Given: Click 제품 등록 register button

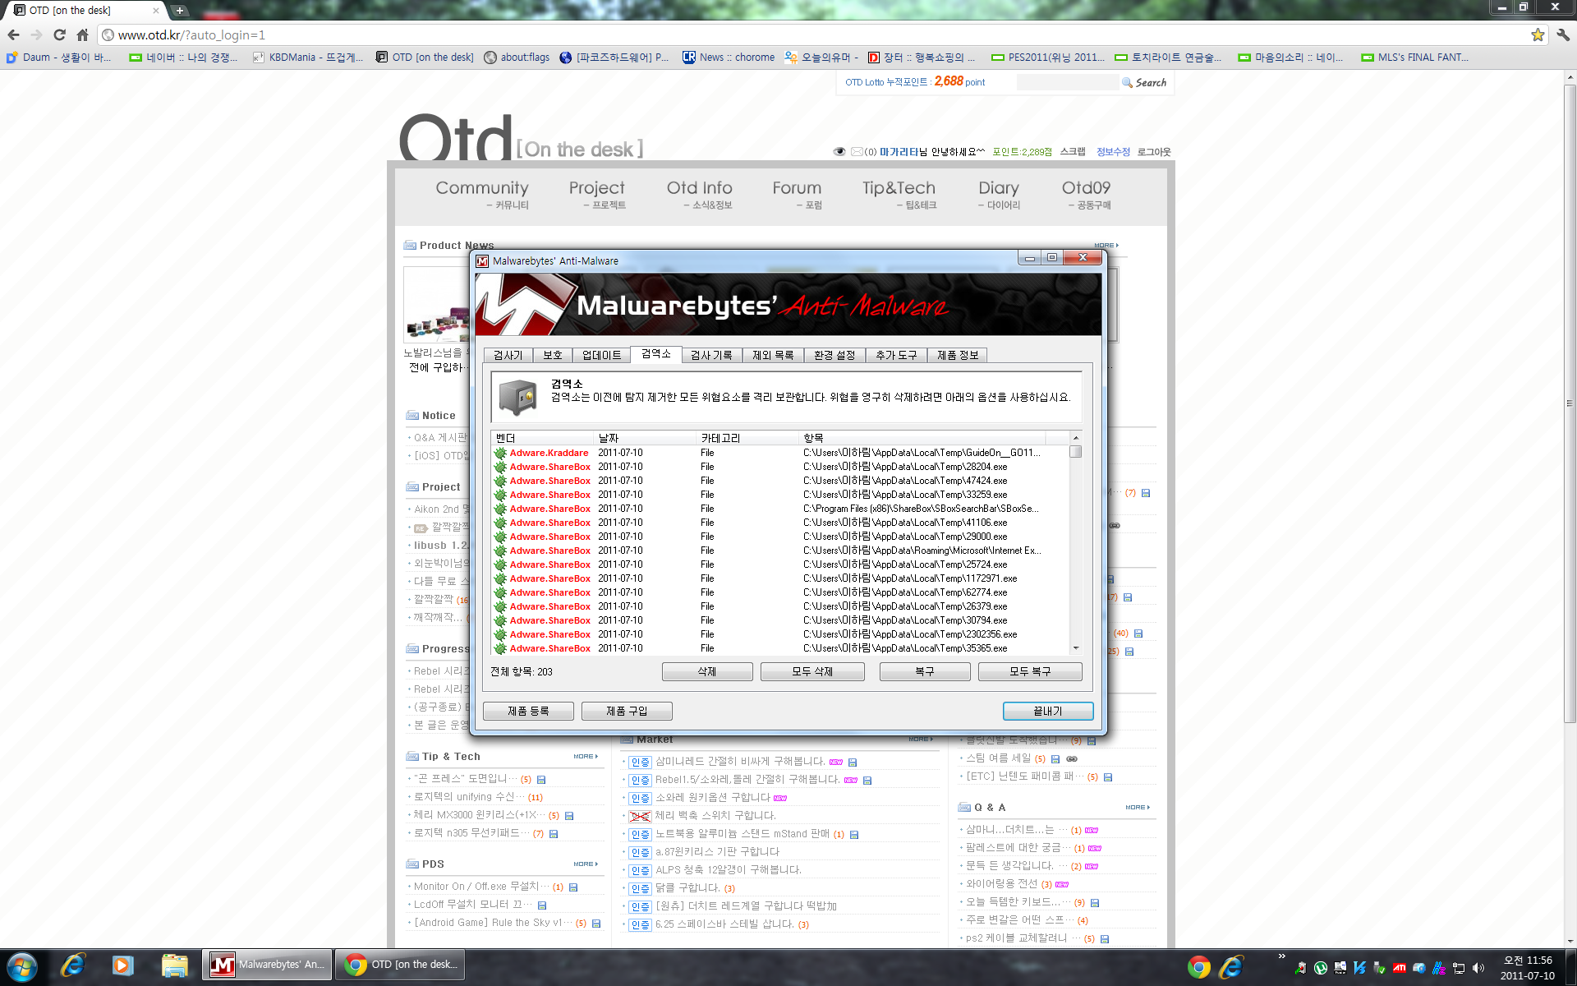Looking at the screenshot, I should coord(528,711).
